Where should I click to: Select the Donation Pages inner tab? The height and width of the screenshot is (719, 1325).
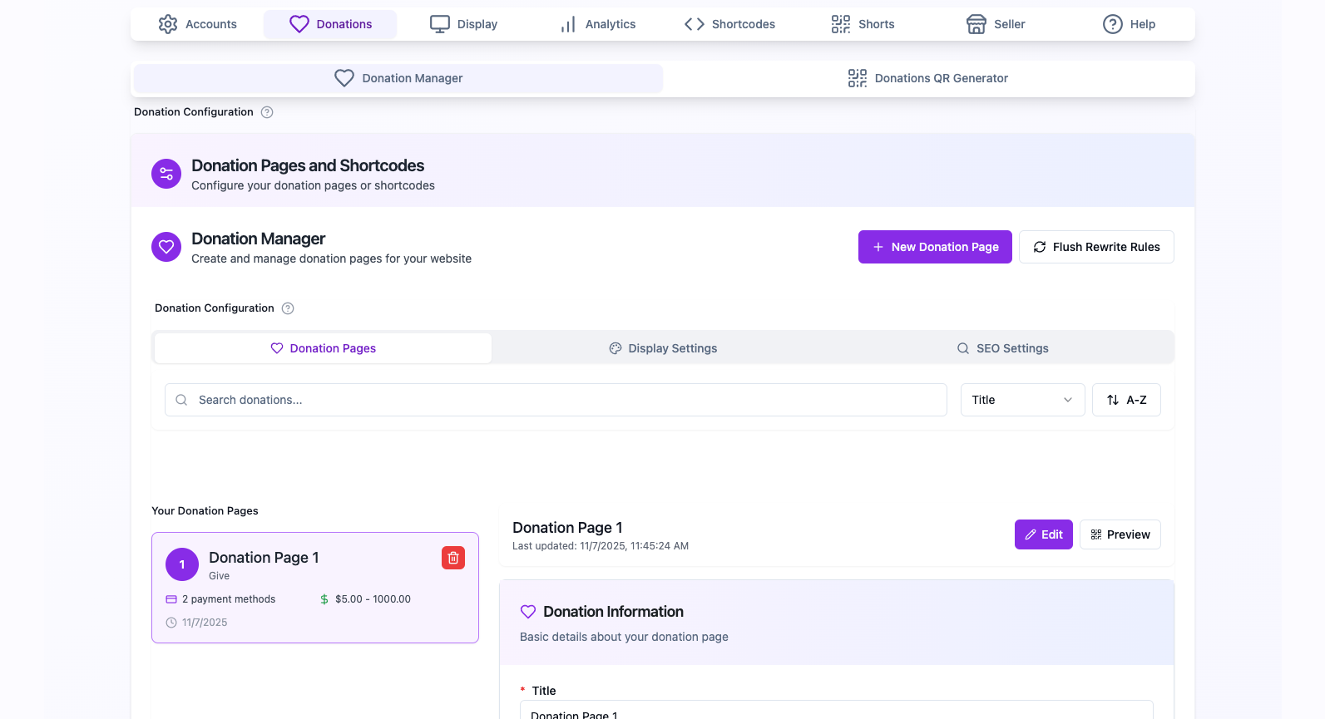pos(323,348)
